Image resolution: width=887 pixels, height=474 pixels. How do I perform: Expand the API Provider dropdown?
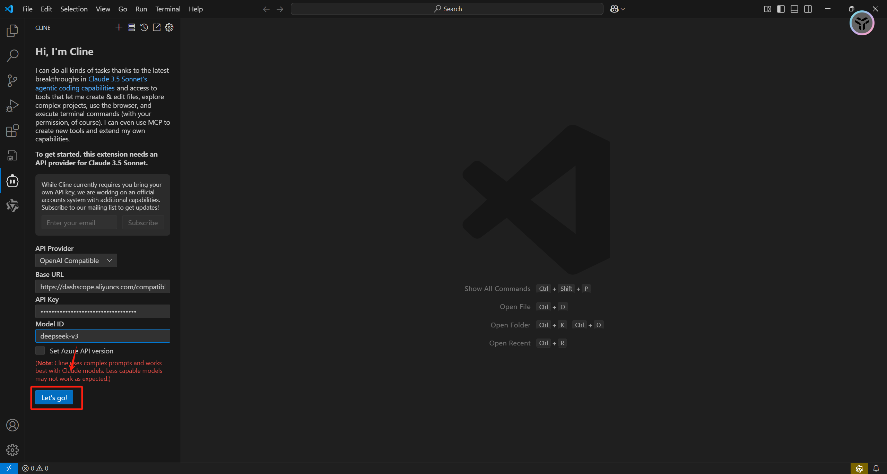coord(76,261)
